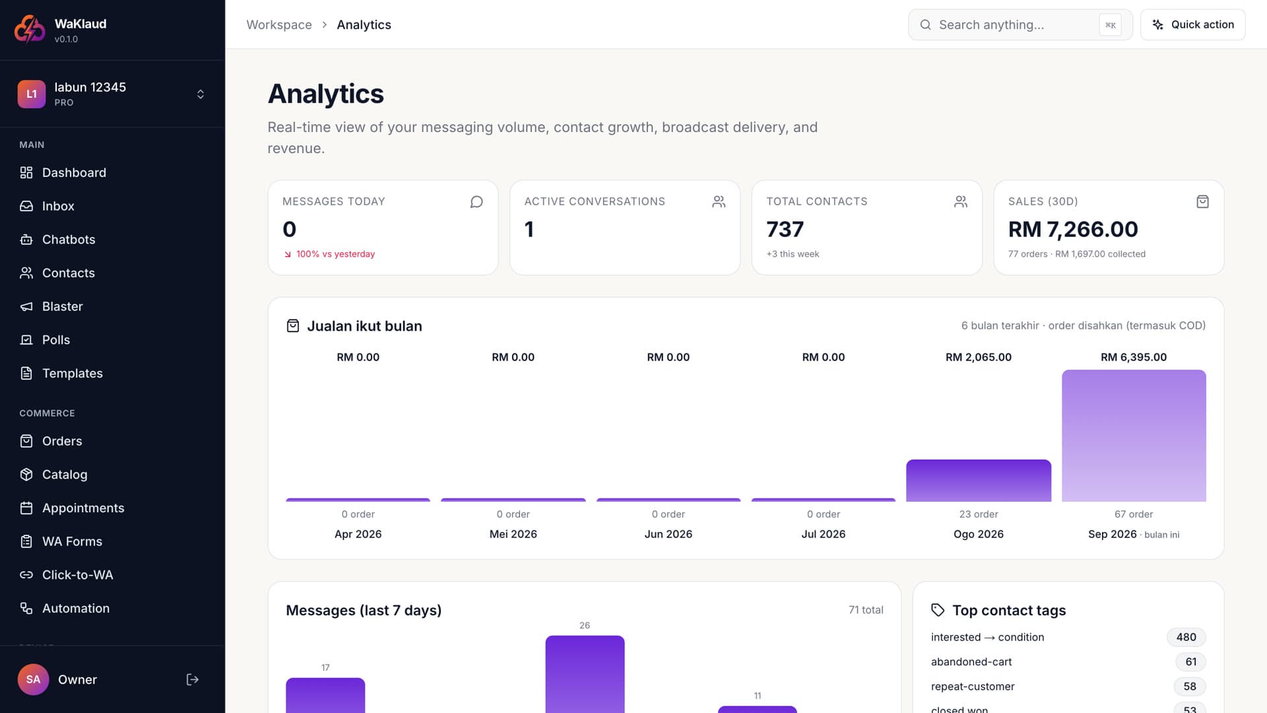Select the Sep 2026 sales bar
The height and width of the screenshot is (713, 1267).
1134,436
